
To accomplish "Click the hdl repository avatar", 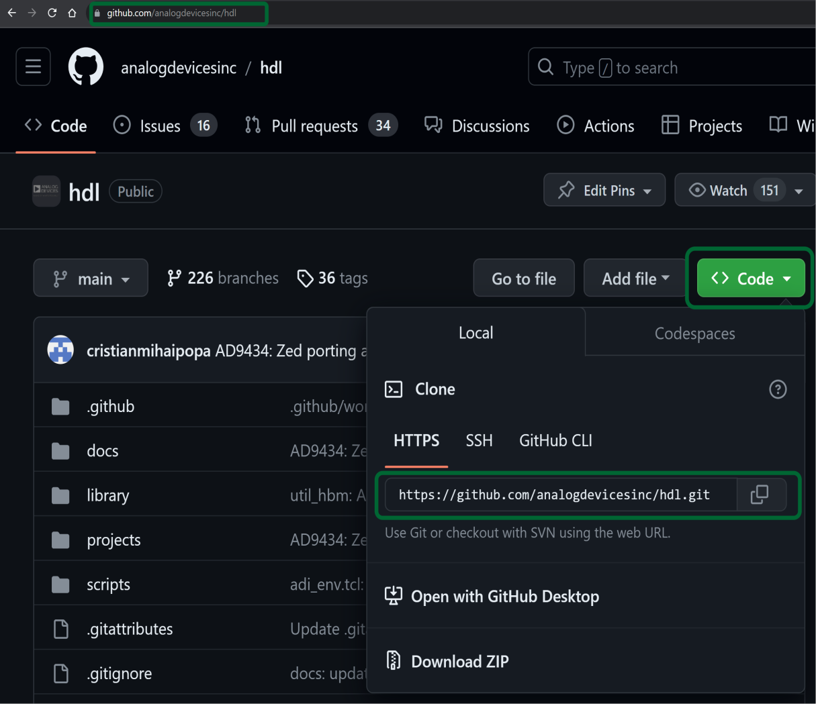I will 46,191.
